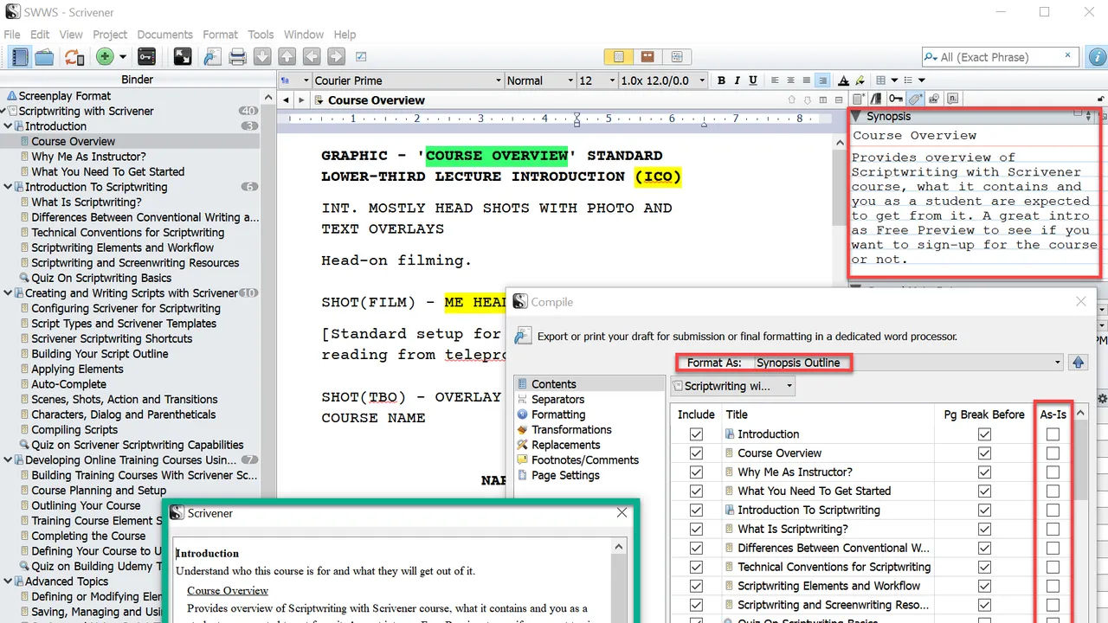This screenshot has width=1108, height=623.
Task: Open the File menu
Action: [12, 35]
